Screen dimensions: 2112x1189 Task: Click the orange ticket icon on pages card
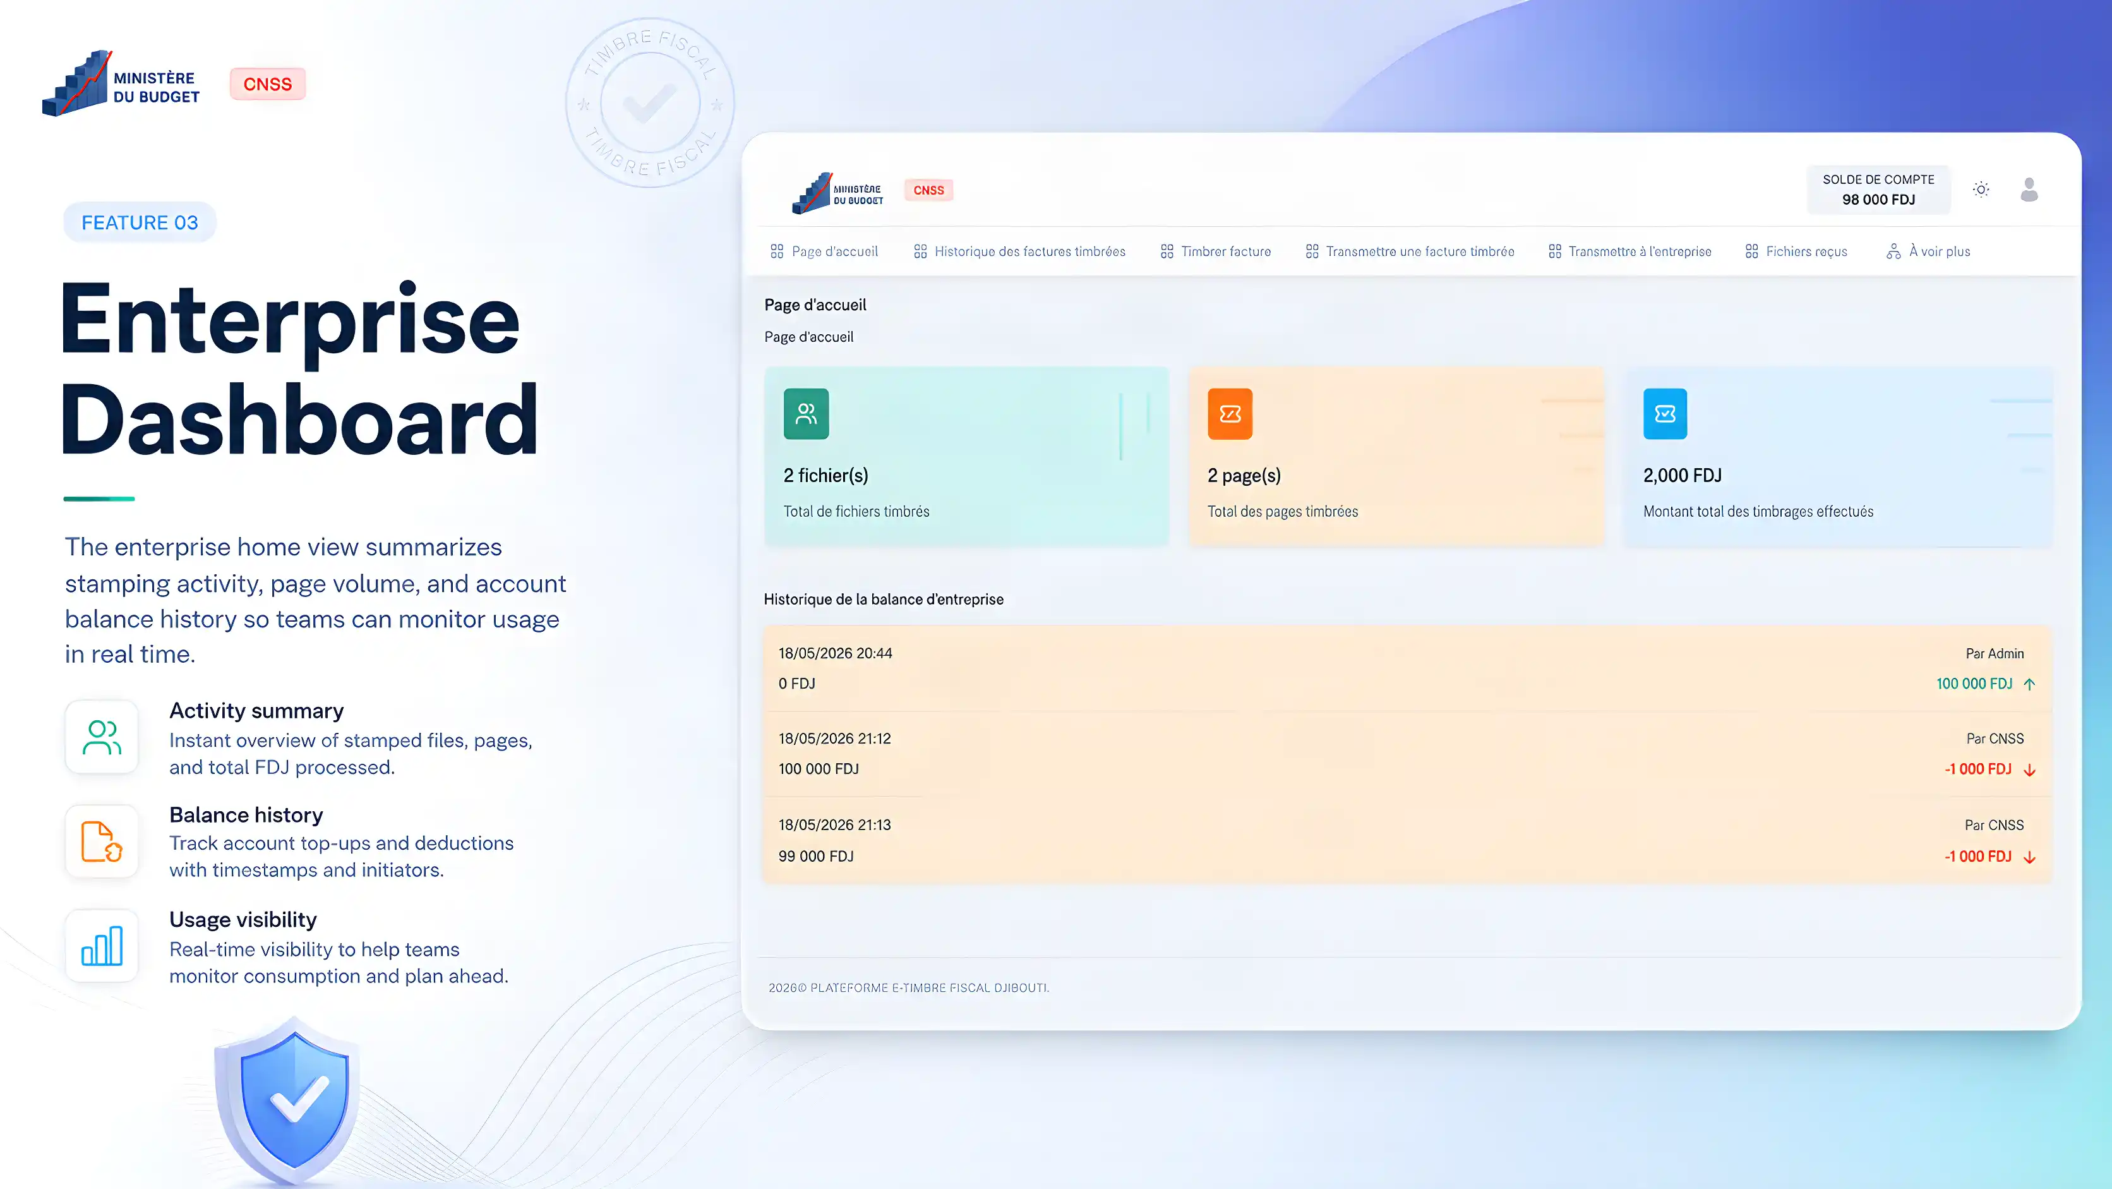tap(1230, 413)
